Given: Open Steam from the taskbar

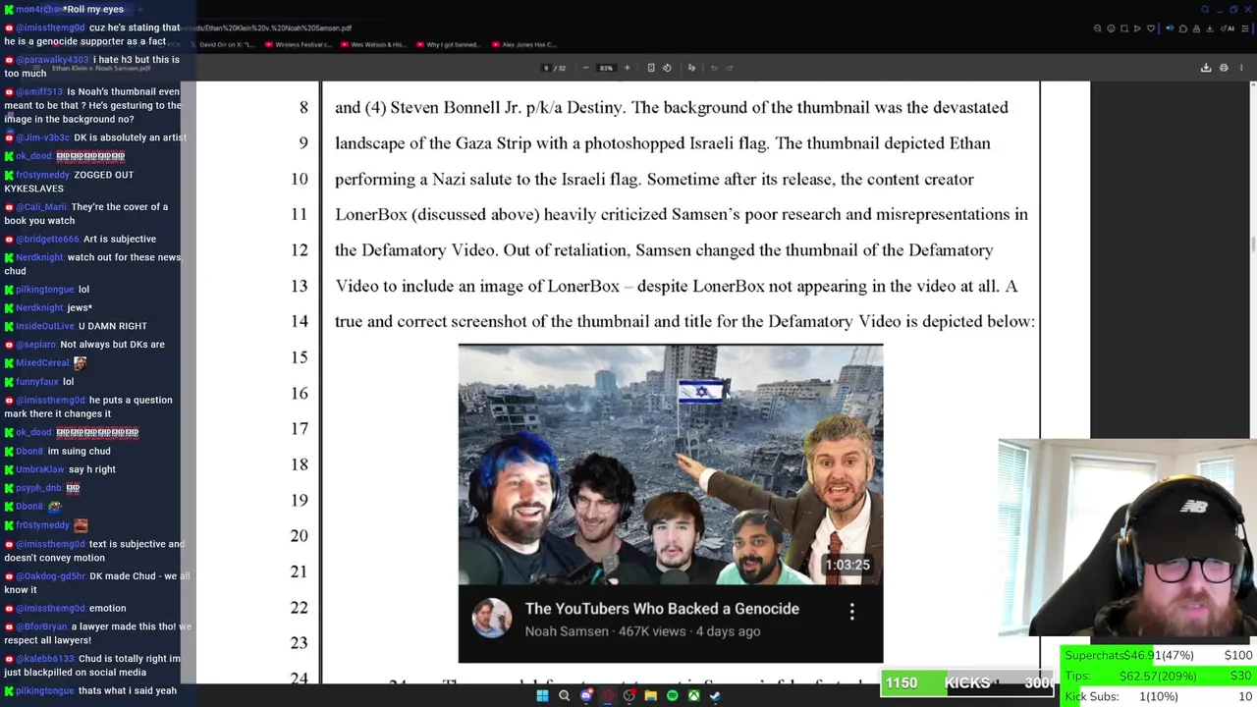Looking at the screenshot, I should click(715, 696).
